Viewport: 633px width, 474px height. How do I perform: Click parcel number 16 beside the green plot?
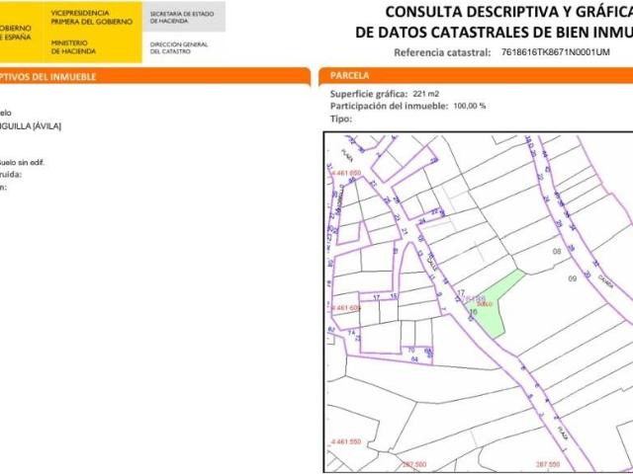tap(473, 312)
